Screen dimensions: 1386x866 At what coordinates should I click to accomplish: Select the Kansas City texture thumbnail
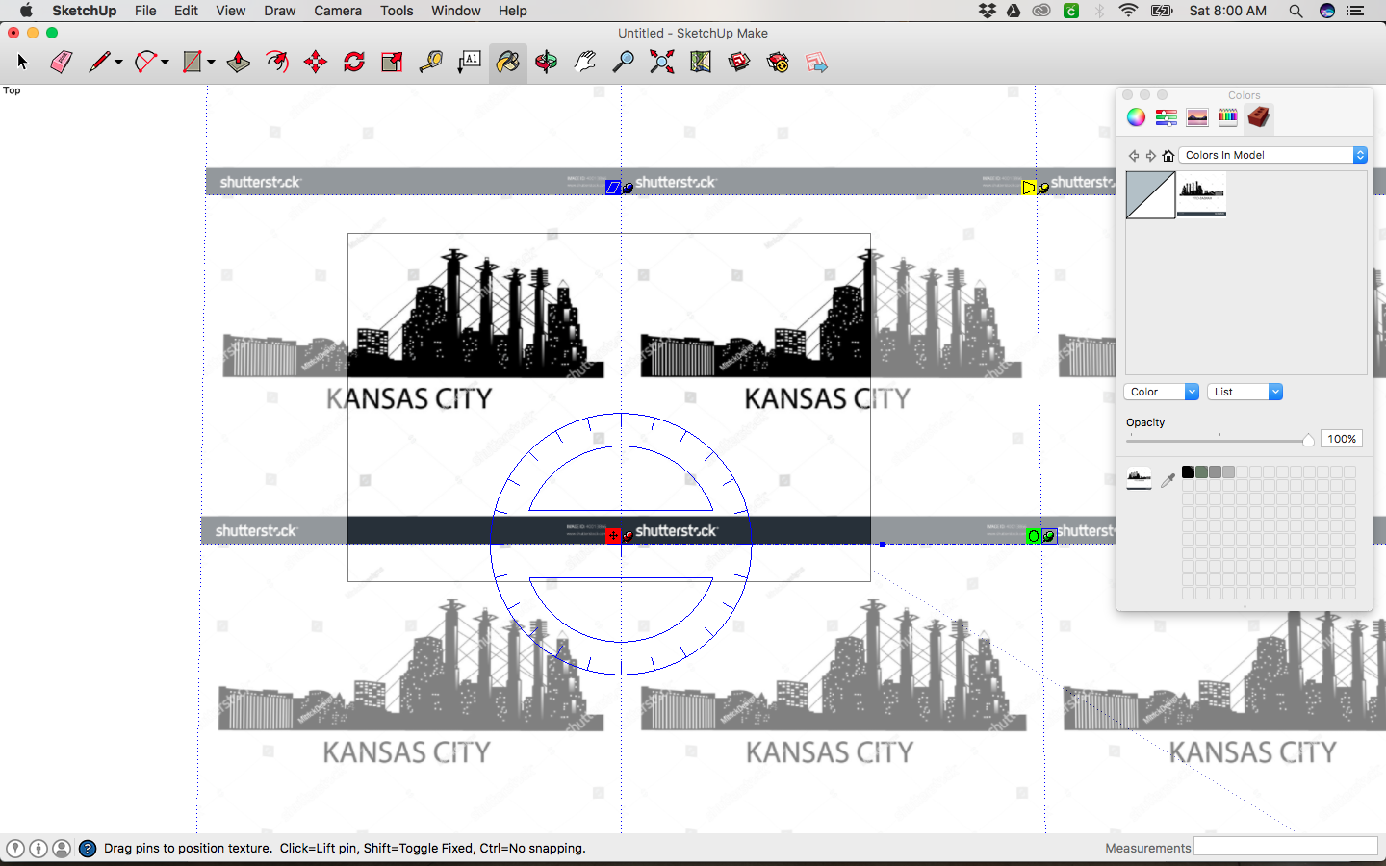1201,195
